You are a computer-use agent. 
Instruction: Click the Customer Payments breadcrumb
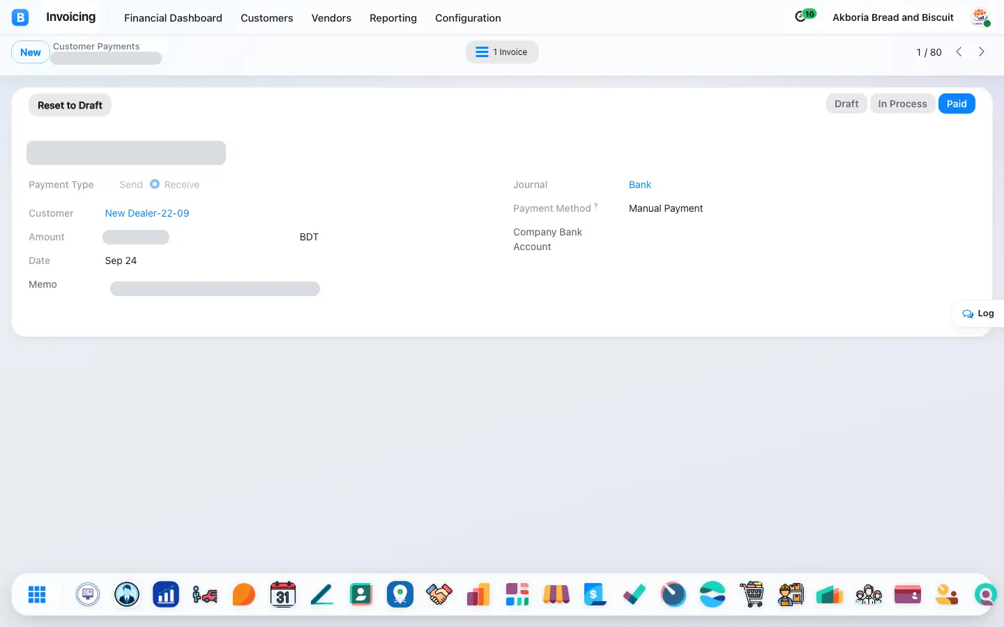pos(96,47)
